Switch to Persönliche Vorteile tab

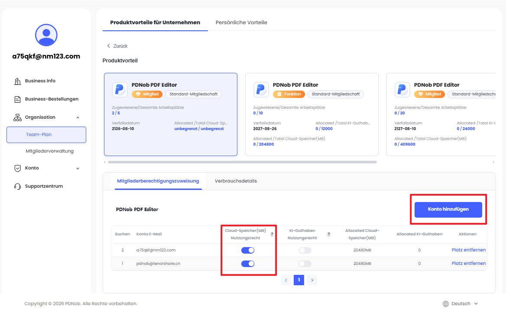point(241,22)
